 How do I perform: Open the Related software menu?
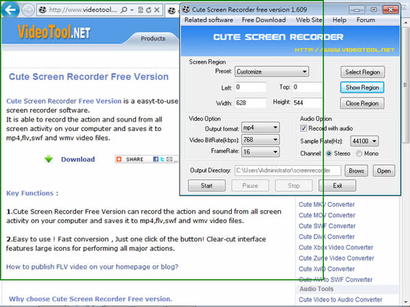[x=208, y=20]
